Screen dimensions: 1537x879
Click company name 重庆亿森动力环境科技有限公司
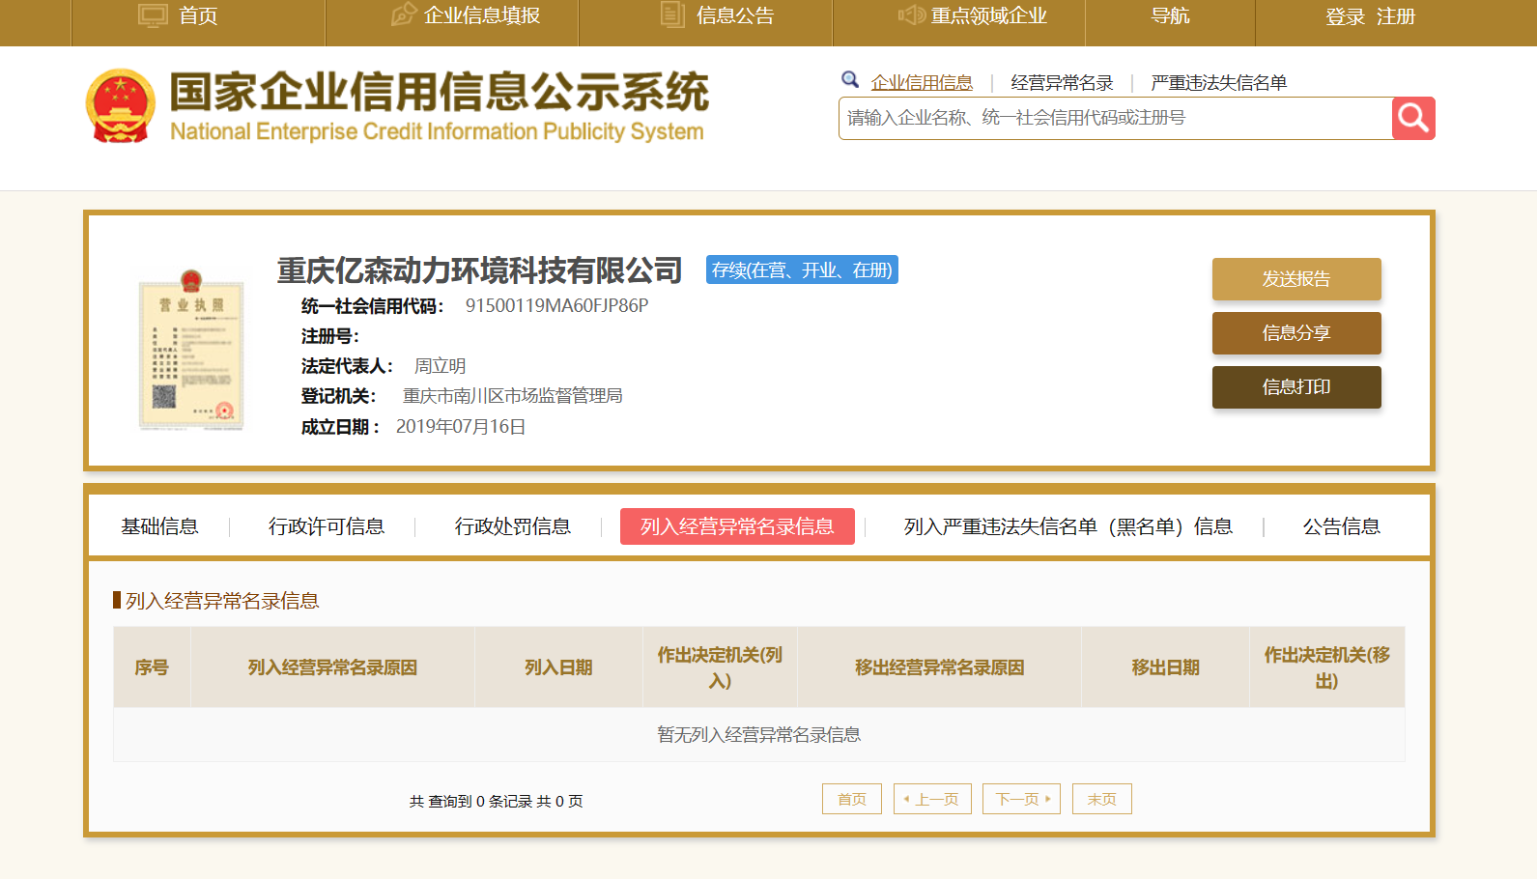(480, 270)
